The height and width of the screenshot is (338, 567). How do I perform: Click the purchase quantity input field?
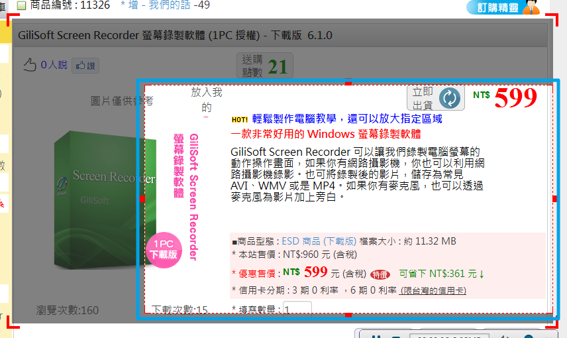(x=297, y=309)
